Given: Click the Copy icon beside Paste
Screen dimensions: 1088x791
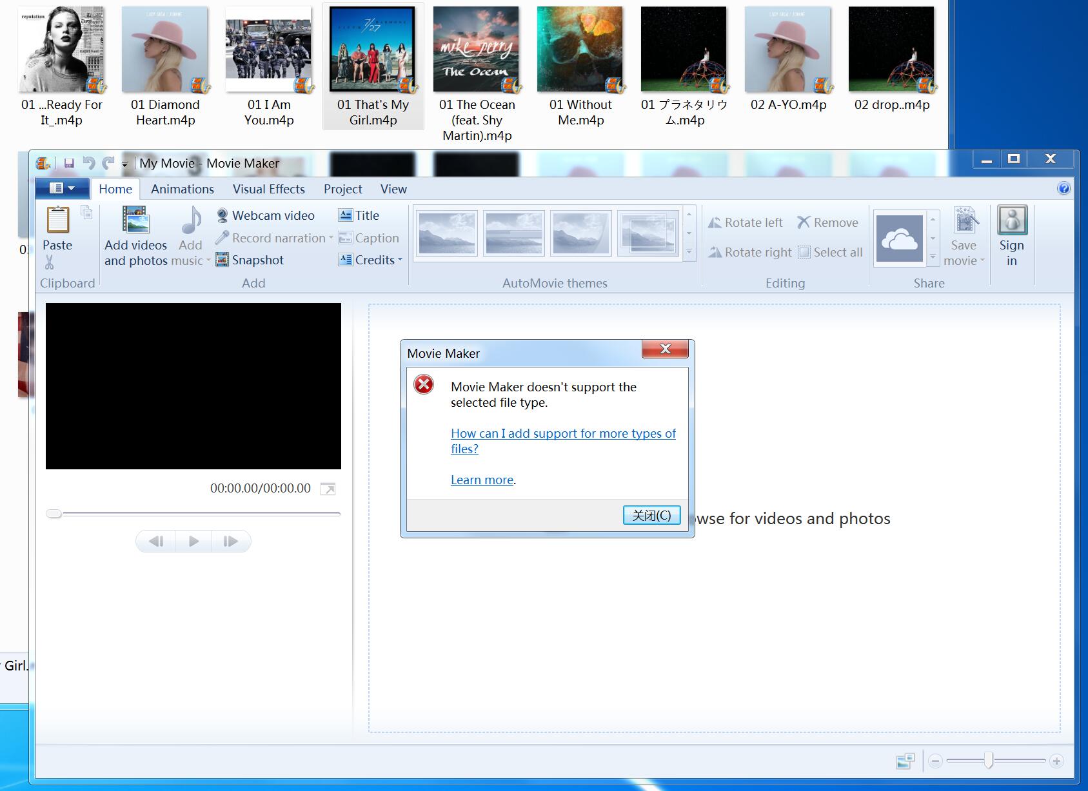Looking at the screenshot, I should [86, 212].
